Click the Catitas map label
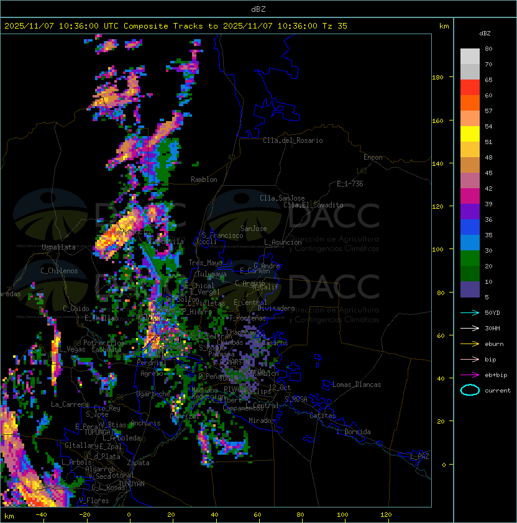Screen dimensions: 517x523 pos(323,416)
